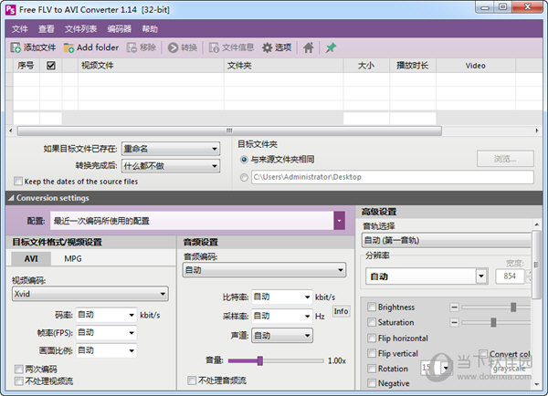The height and width of the screenshot is (396, 548).
Task: Click the Video column header
Action: click(x=476, y=66)
